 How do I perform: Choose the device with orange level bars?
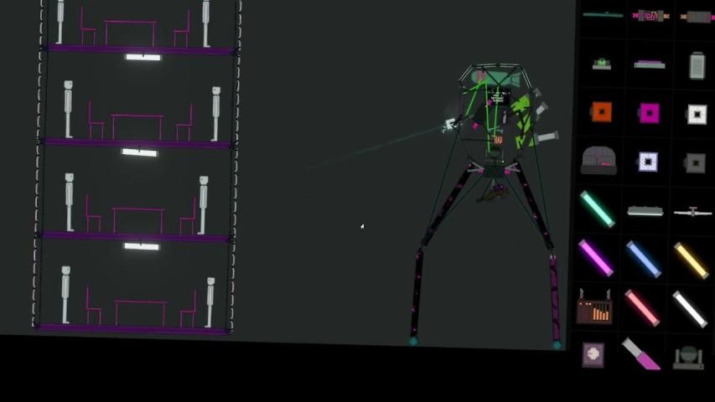(x=594, y=307)
